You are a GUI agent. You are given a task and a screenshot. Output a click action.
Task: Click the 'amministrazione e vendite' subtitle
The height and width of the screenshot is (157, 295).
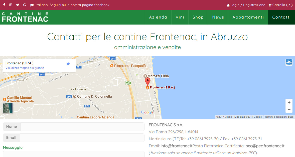click(x=147, y=47)
